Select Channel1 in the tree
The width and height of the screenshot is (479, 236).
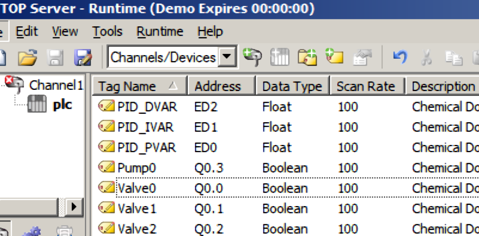point(56,85)
